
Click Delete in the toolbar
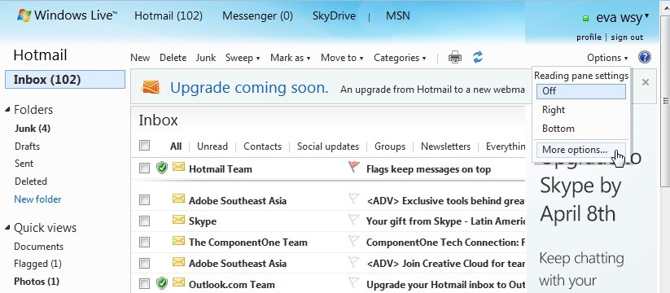(173, 58)
